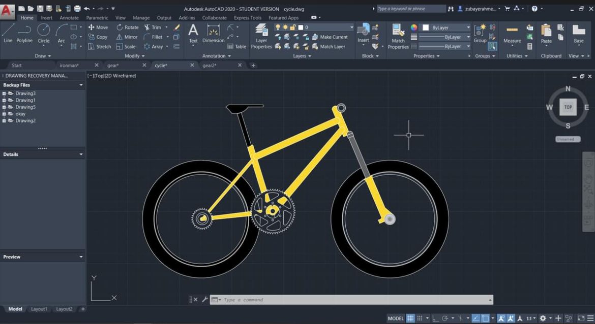Viewport: 595px width, 324px height.
Task: Select the Fillet tool
Action: point(153,37)
